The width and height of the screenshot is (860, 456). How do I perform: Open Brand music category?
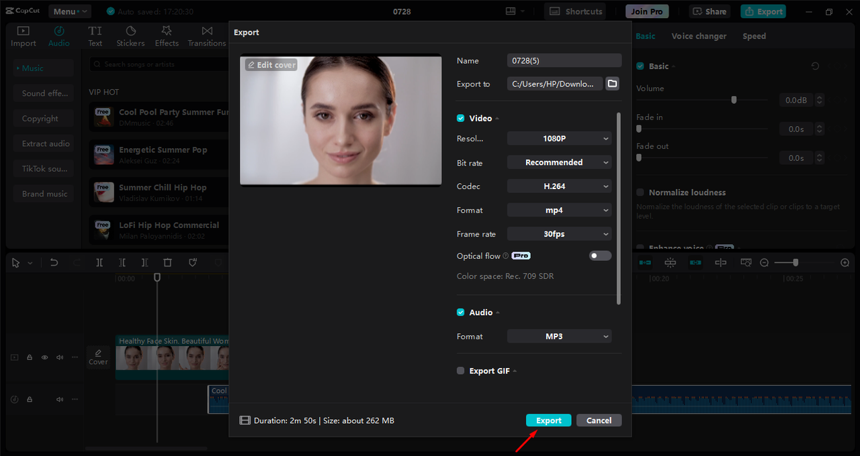click(x=44, y=194)
